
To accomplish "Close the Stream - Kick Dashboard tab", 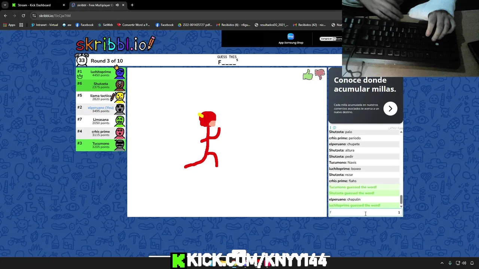I will (64, 5).
